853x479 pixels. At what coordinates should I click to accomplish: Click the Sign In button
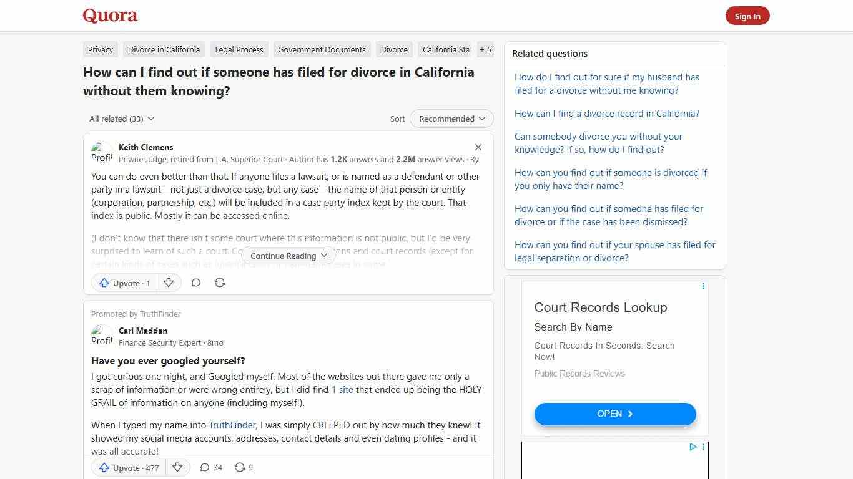point(747,16)
